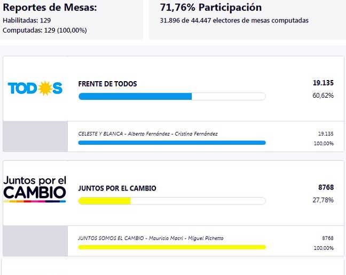This screenshot has height=275, width=346.
Task: Select the JUNTOS POR EL CAMBIO heading
Action: pos(117,188)
